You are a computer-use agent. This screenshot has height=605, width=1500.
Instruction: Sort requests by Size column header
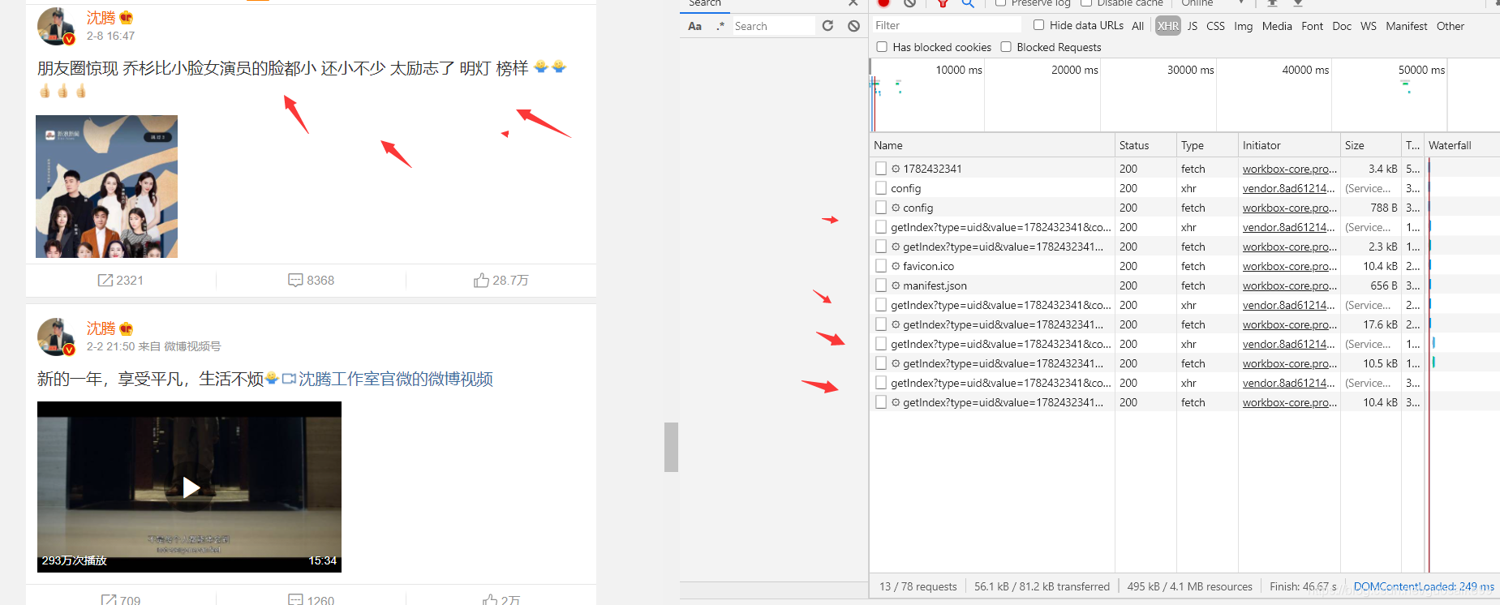tap(1371, 145)
